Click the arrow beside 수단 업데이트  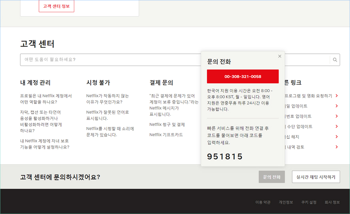(x=337, y=126)
